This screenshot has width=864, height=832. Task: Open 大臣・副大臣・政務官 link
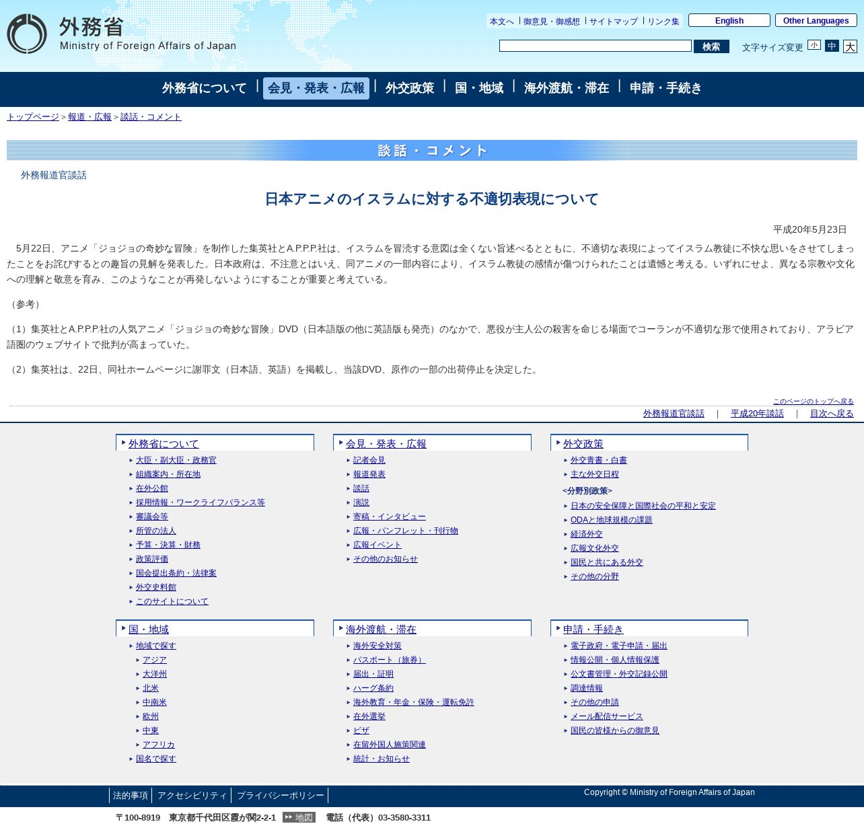[176, 460]
